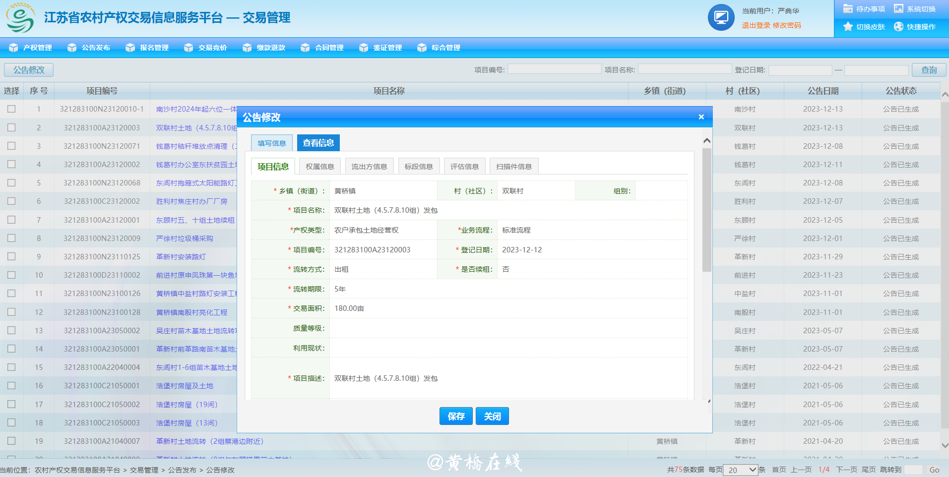
Task: Click the cube icon beside 综合管理
Action: (x=422, y=48)
